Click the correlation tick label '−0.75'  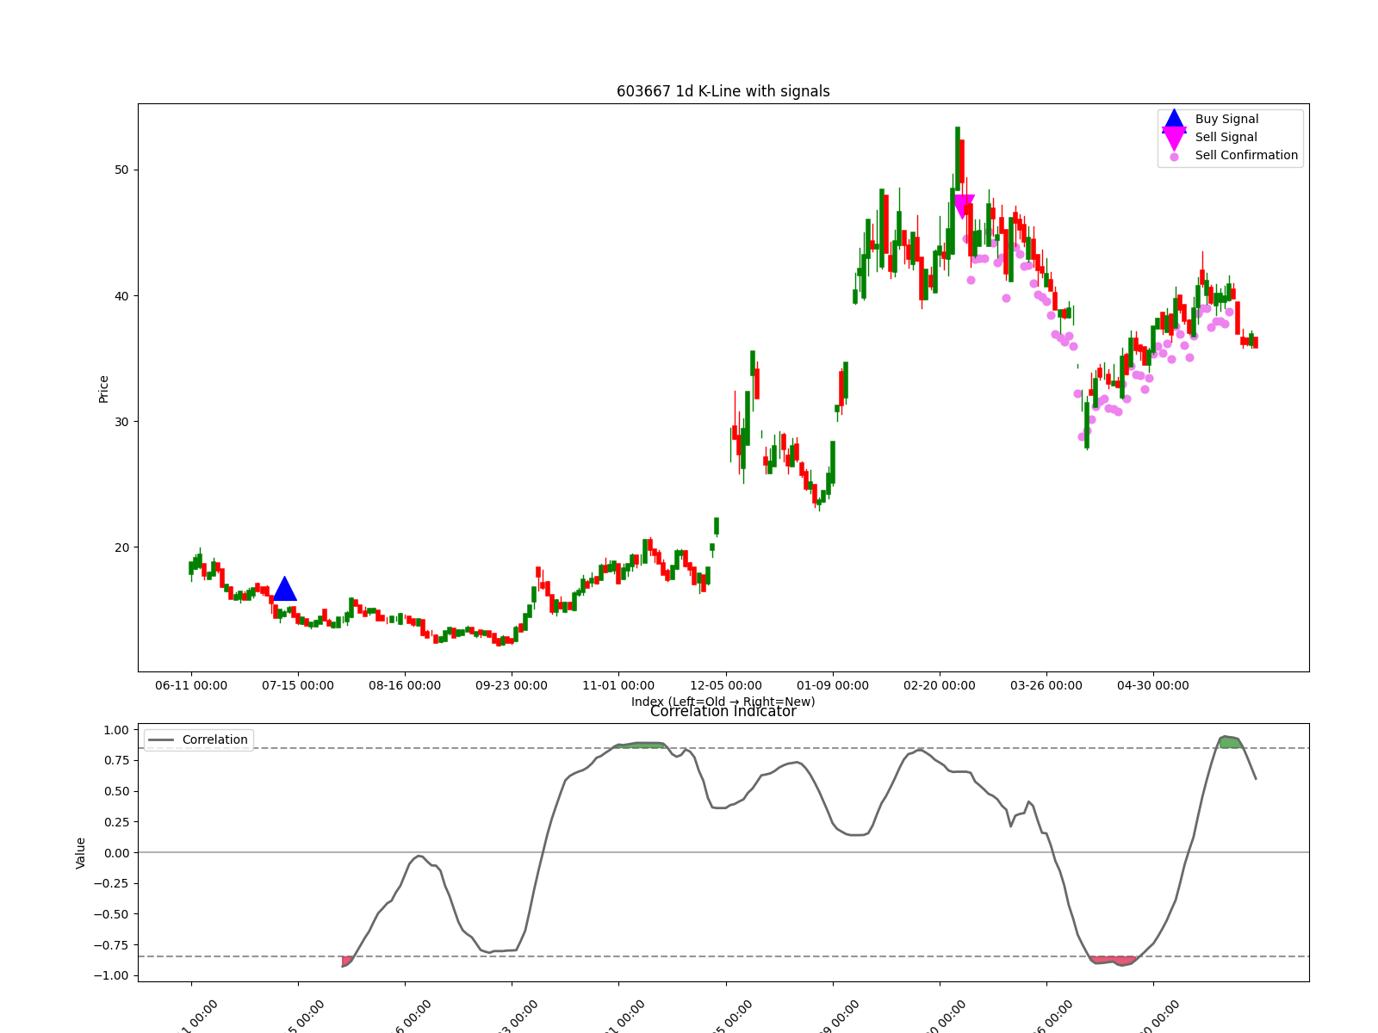(111, 944)
